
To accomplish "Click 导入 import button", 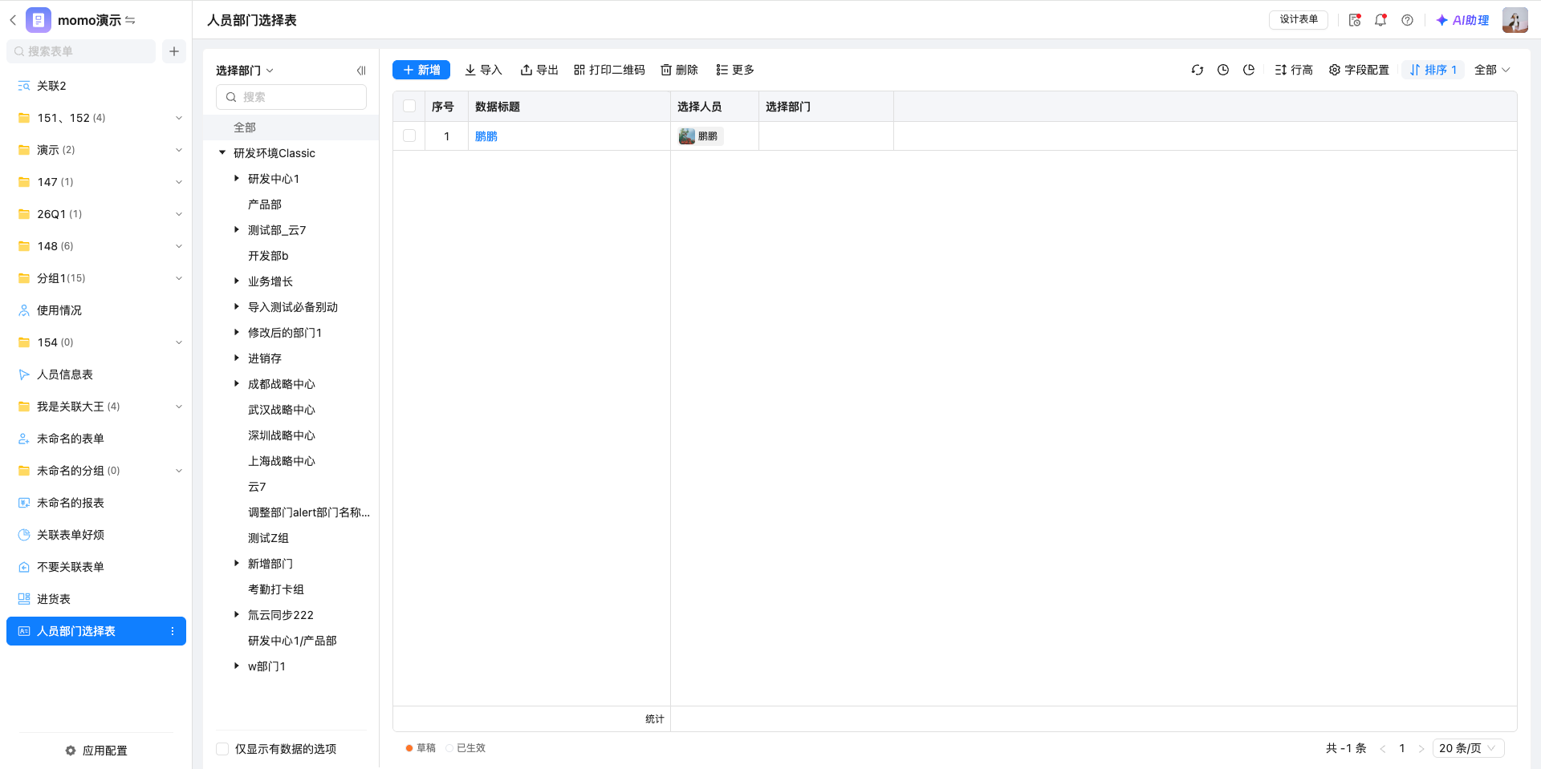I will (x=483, y=70).
